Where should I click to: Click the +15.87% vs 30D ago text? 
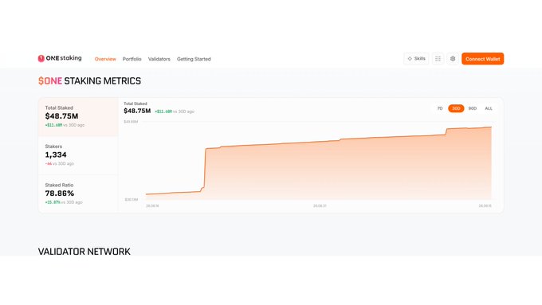(x=64, y=202)
